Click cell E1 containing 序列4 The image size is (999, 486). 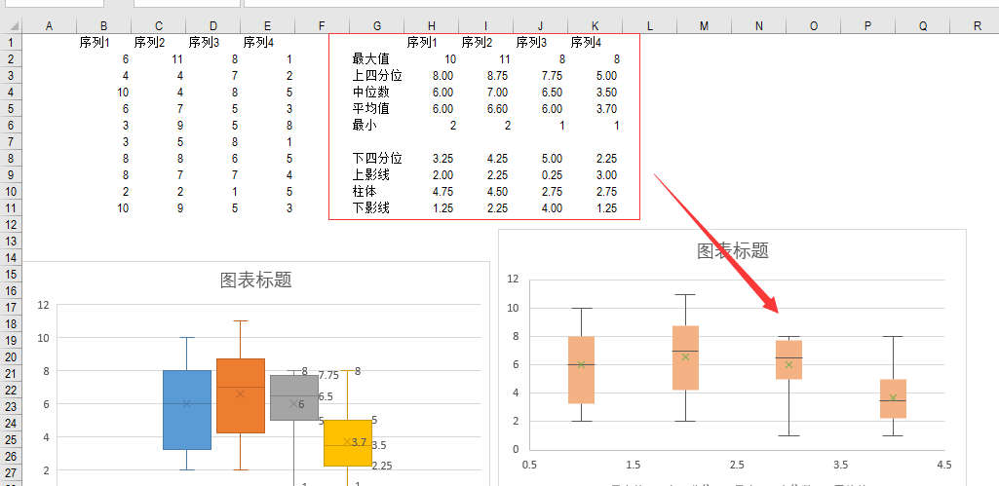point(268,43)
